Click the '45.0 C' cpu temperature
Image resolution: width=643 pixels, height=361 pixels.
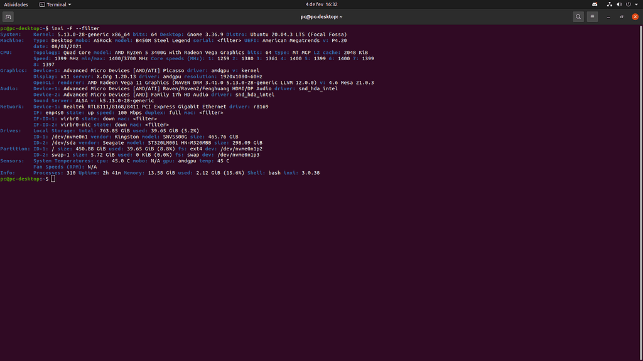[121, 161]
